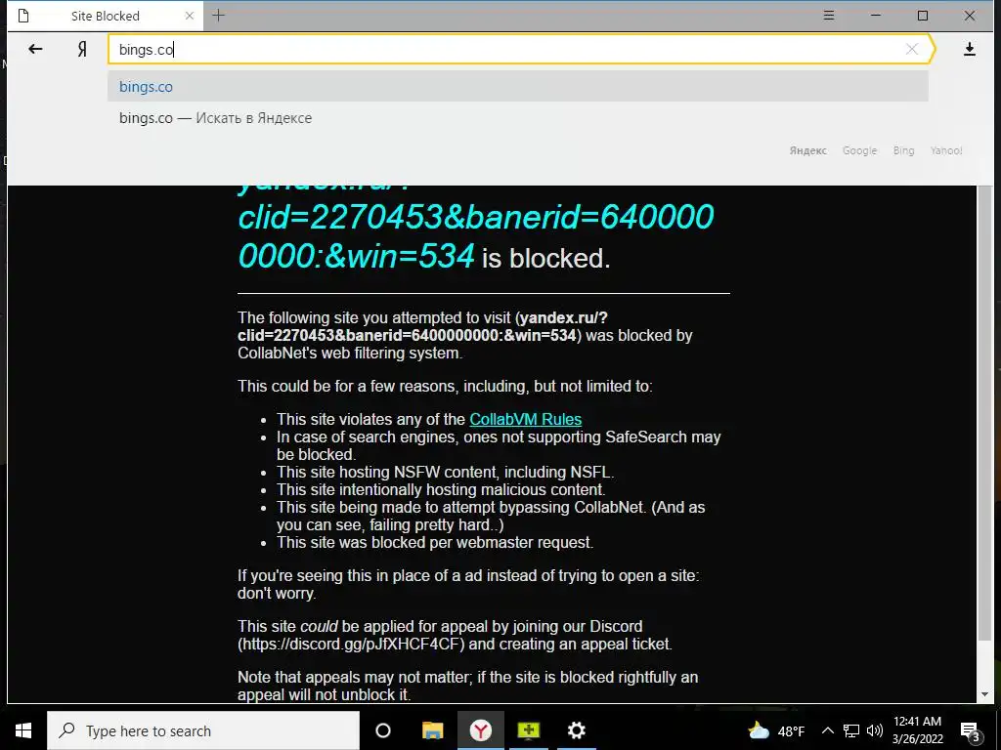This screenshot has height=750, width=1001.
Task: Open the volume speaker tray icon
Action: coord(875,730)
